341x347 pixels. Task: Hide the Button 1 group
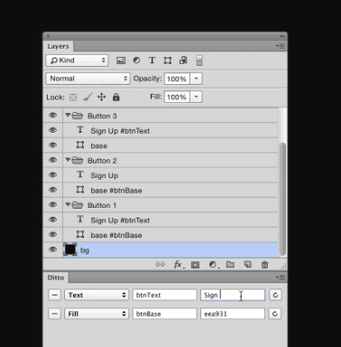click(53, 205)
